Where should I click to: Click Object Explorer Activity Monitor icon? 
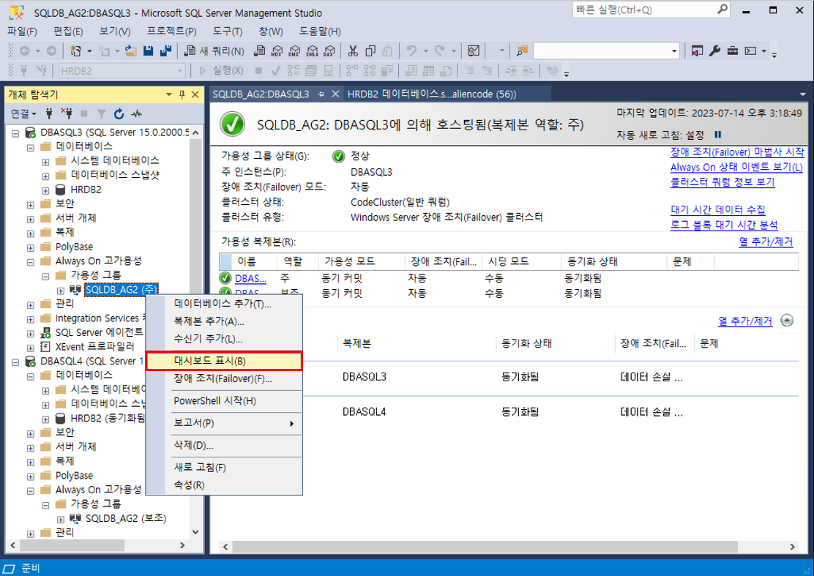(137, 113)
